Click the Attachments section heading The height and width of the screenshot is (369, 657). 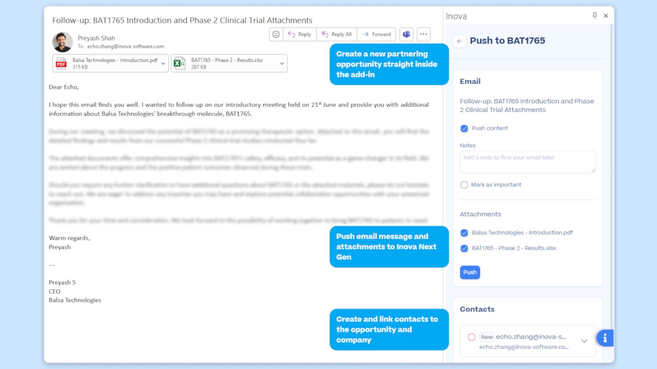(480, 214)
